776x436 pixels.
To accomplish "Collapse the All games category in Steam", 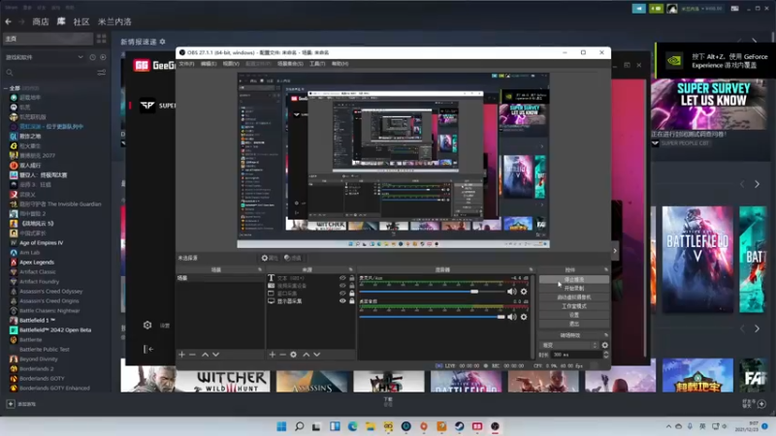I will click(x=6, y=88).
